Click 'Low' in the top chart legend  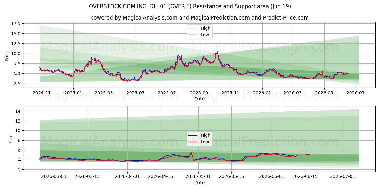(x=205, y=35)
